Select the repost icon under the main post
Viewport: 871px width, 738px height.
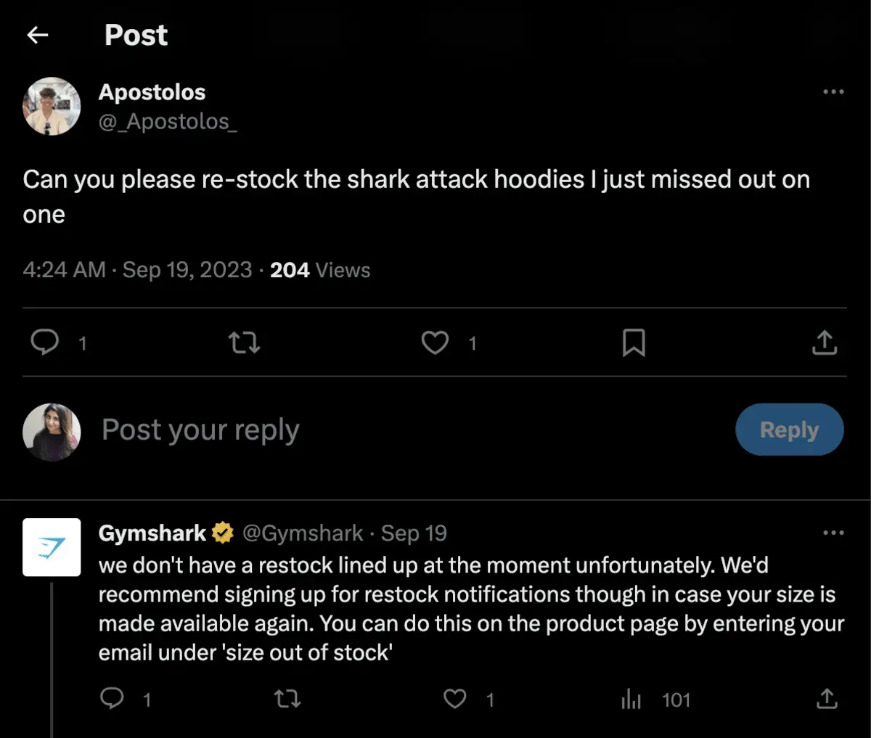244,343
